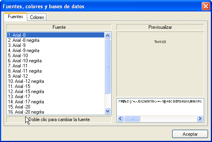Select font "11. Arial -15"
This screenshot has height=142, width=212.
[56, 86]
